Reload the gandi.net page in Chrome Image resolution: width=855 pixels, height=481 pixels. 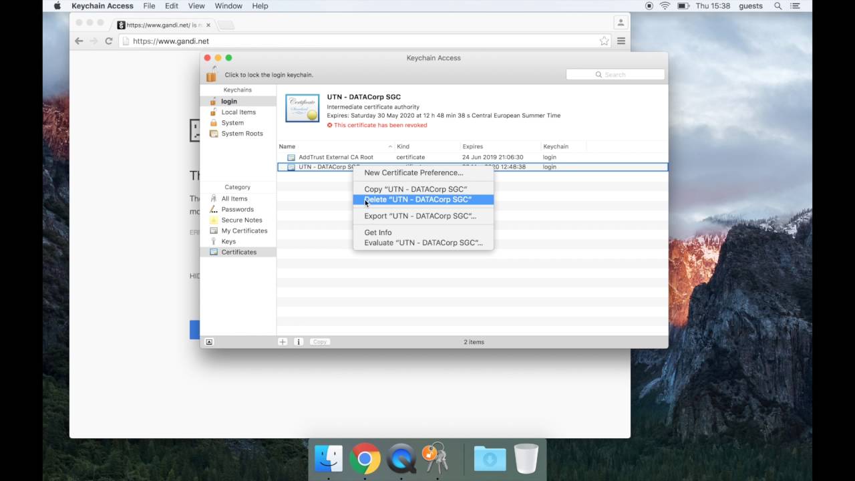(x=108, y=41)
